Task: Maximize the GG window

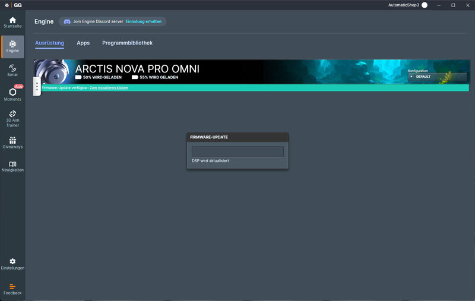Action: click(453, 5)
